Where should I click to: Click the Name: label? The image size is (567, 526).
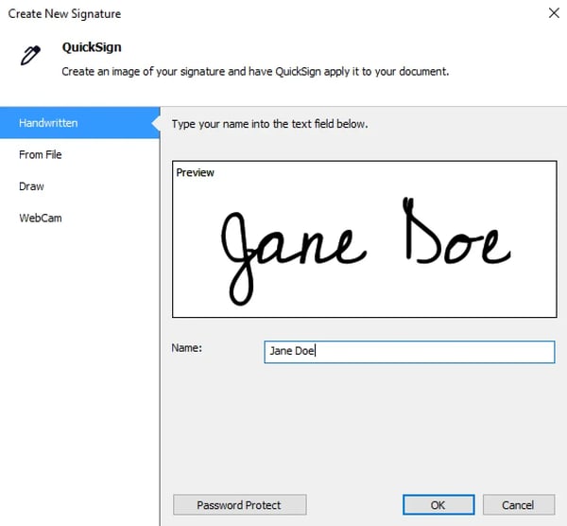[x=187, y=348]
